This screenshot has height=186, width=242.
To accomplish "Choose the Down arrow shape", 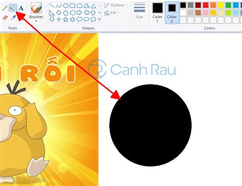I will (52, 19).
